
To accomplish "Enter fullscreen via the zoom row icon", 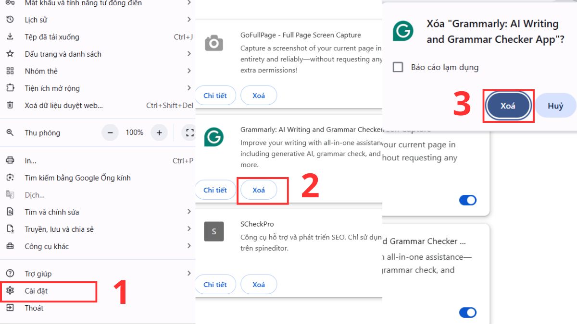I will point(189,132).
